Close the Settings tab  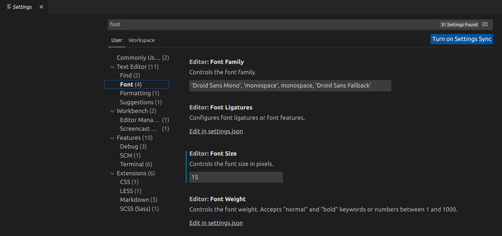pos(41,6)
